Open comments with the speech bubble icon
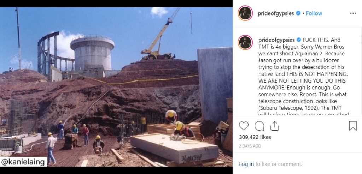The height and width of the screenshot is (174, 362). [259, 126]
